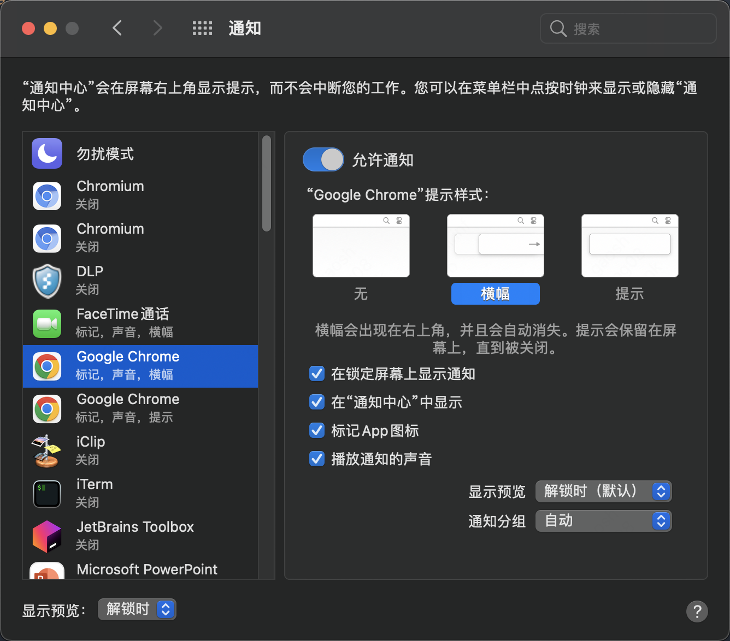Click the highlighted Google Chrome icon
The width and height of the screenshot is (730, 641).
point(47,366)
